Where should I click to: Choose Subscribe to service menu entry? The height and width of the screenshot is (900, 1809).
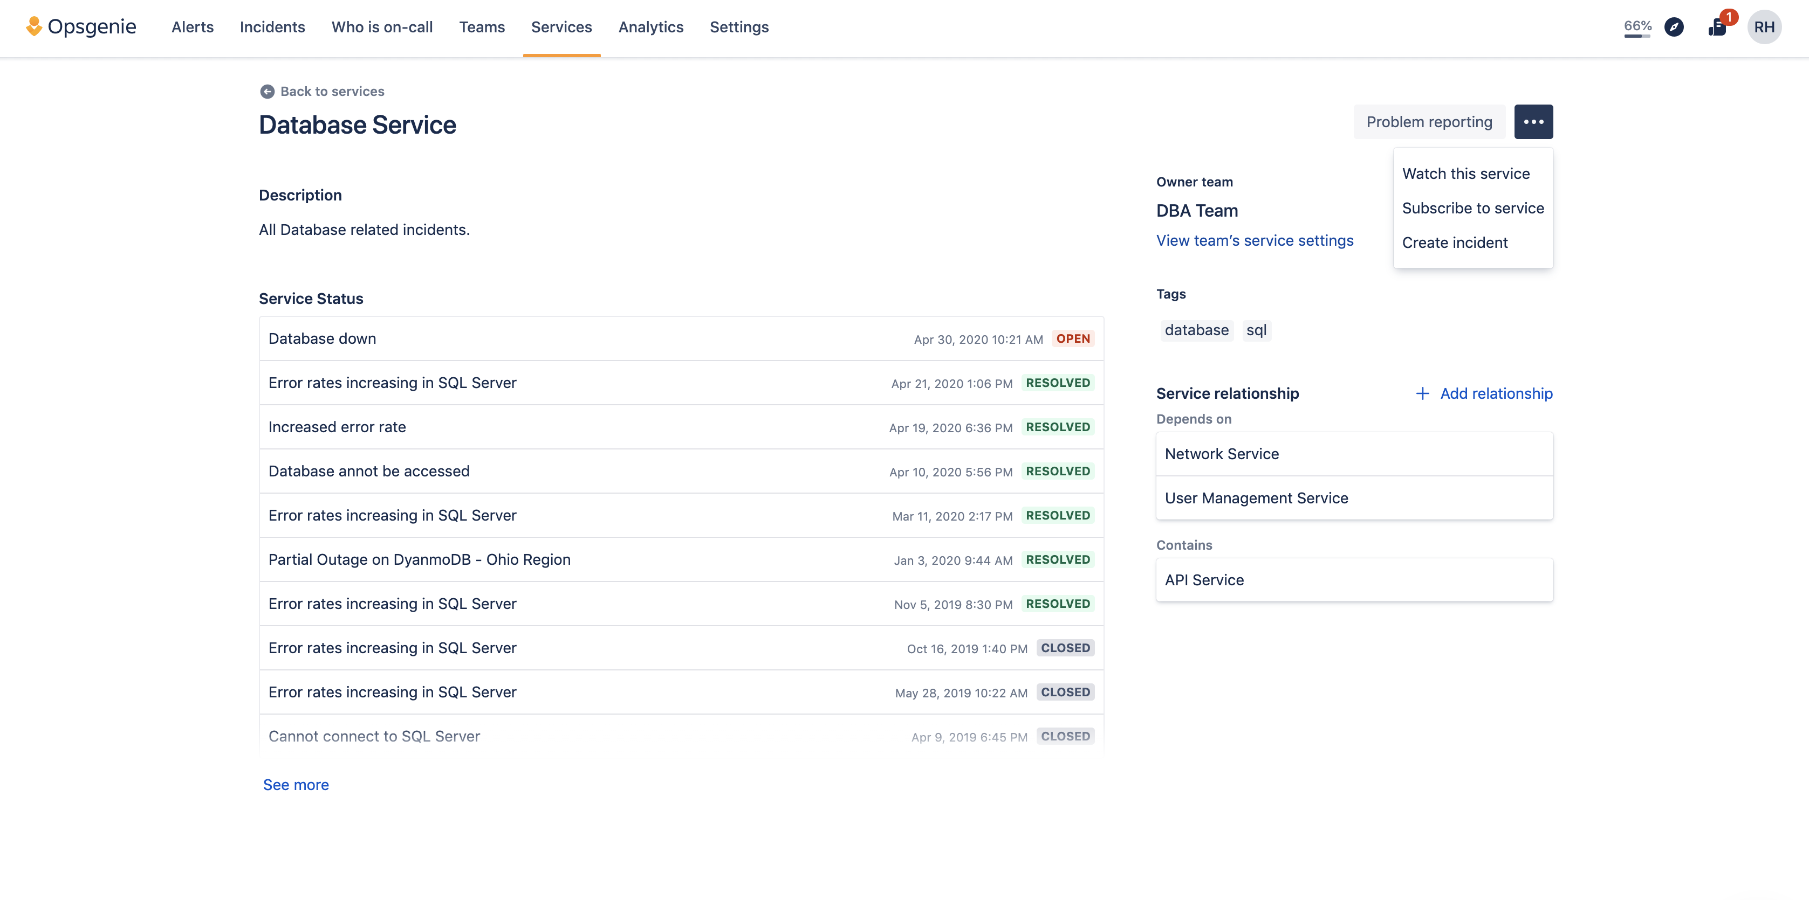point(1472,209)
